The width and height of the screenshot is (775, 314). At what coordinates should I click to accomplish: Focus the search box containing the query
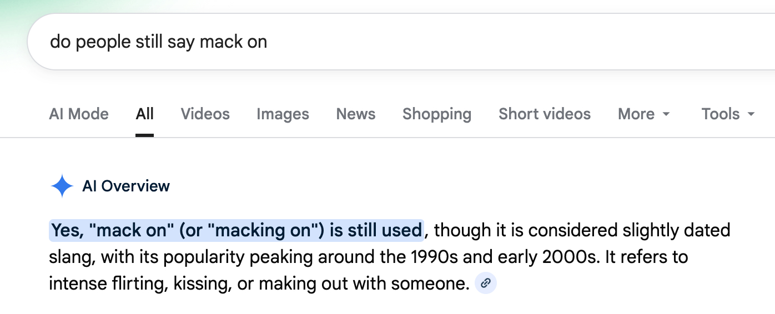pyautogui.click(x=389, y=42)
